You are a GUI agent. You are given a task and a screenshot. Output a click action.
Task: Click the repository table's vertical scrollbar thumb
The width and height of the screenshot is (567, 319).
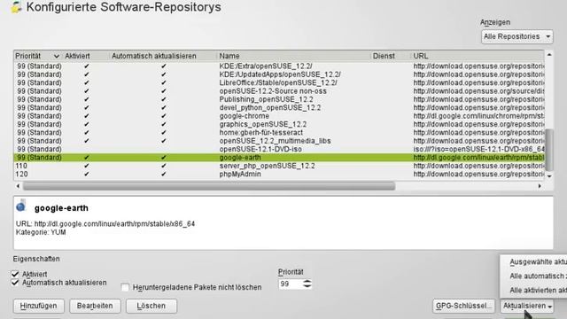549,150
